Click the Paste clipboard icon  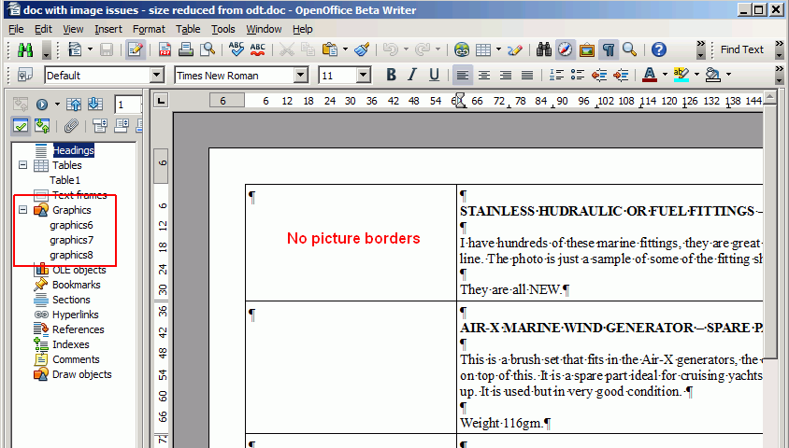point(330,49)
